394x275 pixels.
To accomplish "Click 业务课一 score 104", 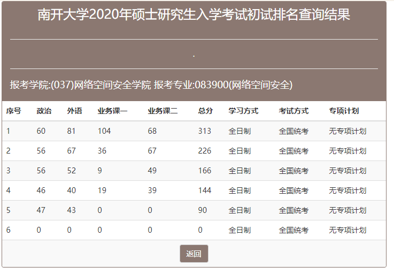I will coord(104,131).
